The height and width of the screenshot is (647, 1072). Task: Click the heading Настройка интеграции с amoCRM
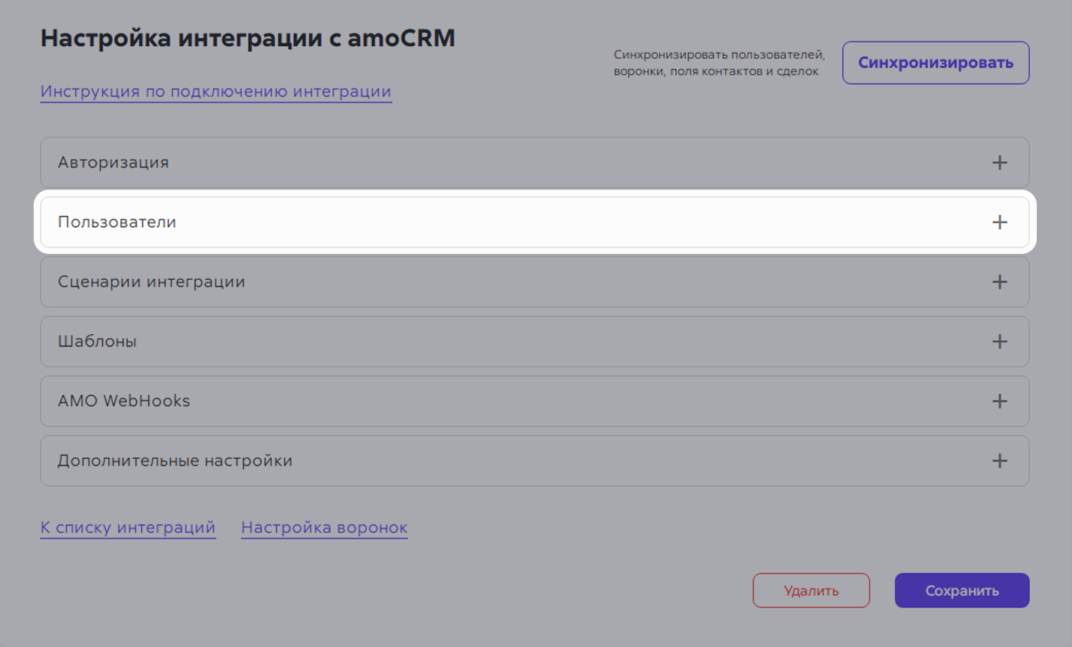tap(247, 38)
